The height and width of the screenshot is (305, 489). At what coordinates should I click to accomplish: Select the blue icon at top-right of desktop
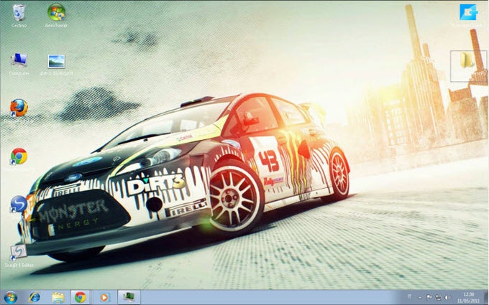[468, 12]
